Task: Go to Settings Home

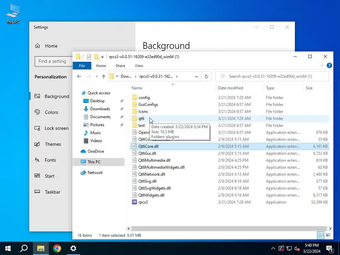Action: pos(46,46)
